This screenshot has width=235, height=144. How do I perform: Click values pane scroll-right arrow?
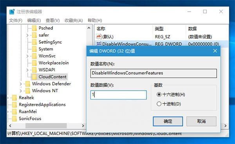coord(225,126)
